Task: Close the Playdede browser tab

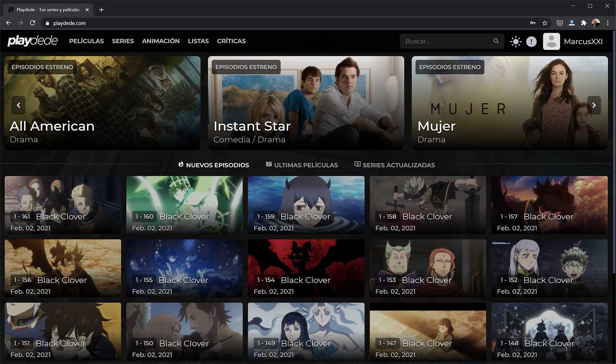Action: (87, 10)
